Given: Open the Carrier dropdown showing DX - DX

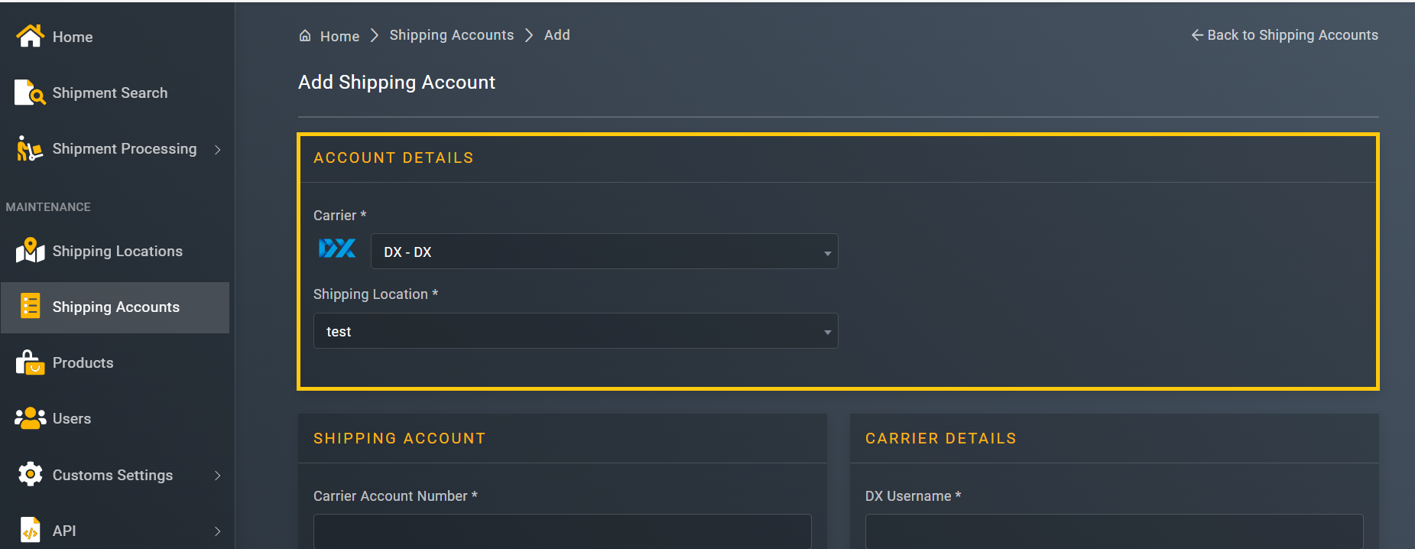Looking at the screenshot, I should pyautogui.click(x=604, y=251).
